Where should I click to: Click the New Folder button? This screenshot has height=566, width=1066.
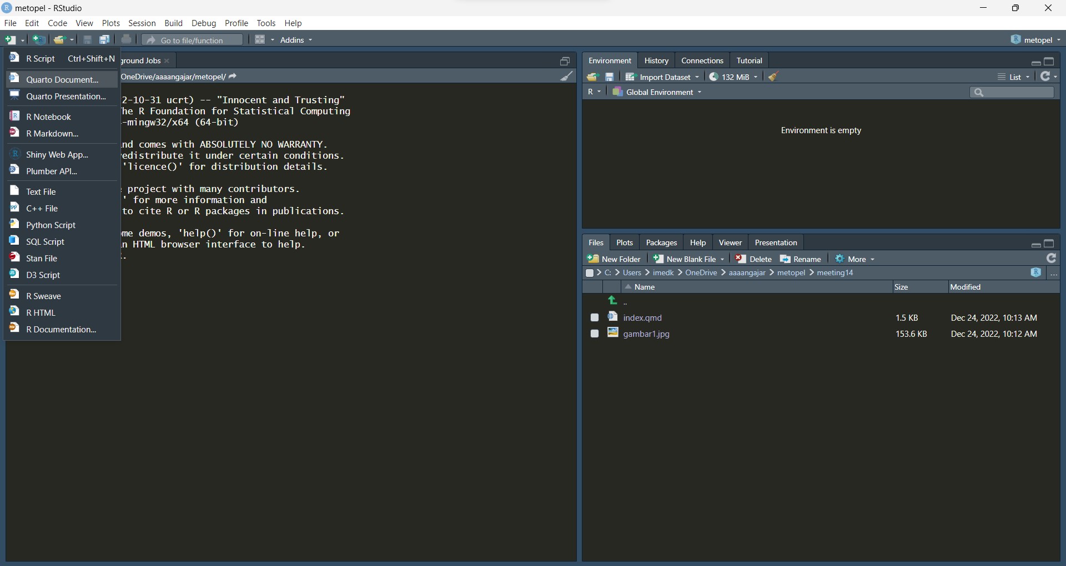[x=614, y=259]
